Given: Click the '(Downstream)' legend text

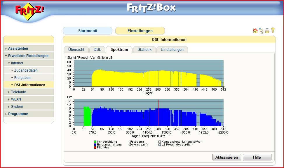Looking at the screenshot, I should (x=138, y=145).
